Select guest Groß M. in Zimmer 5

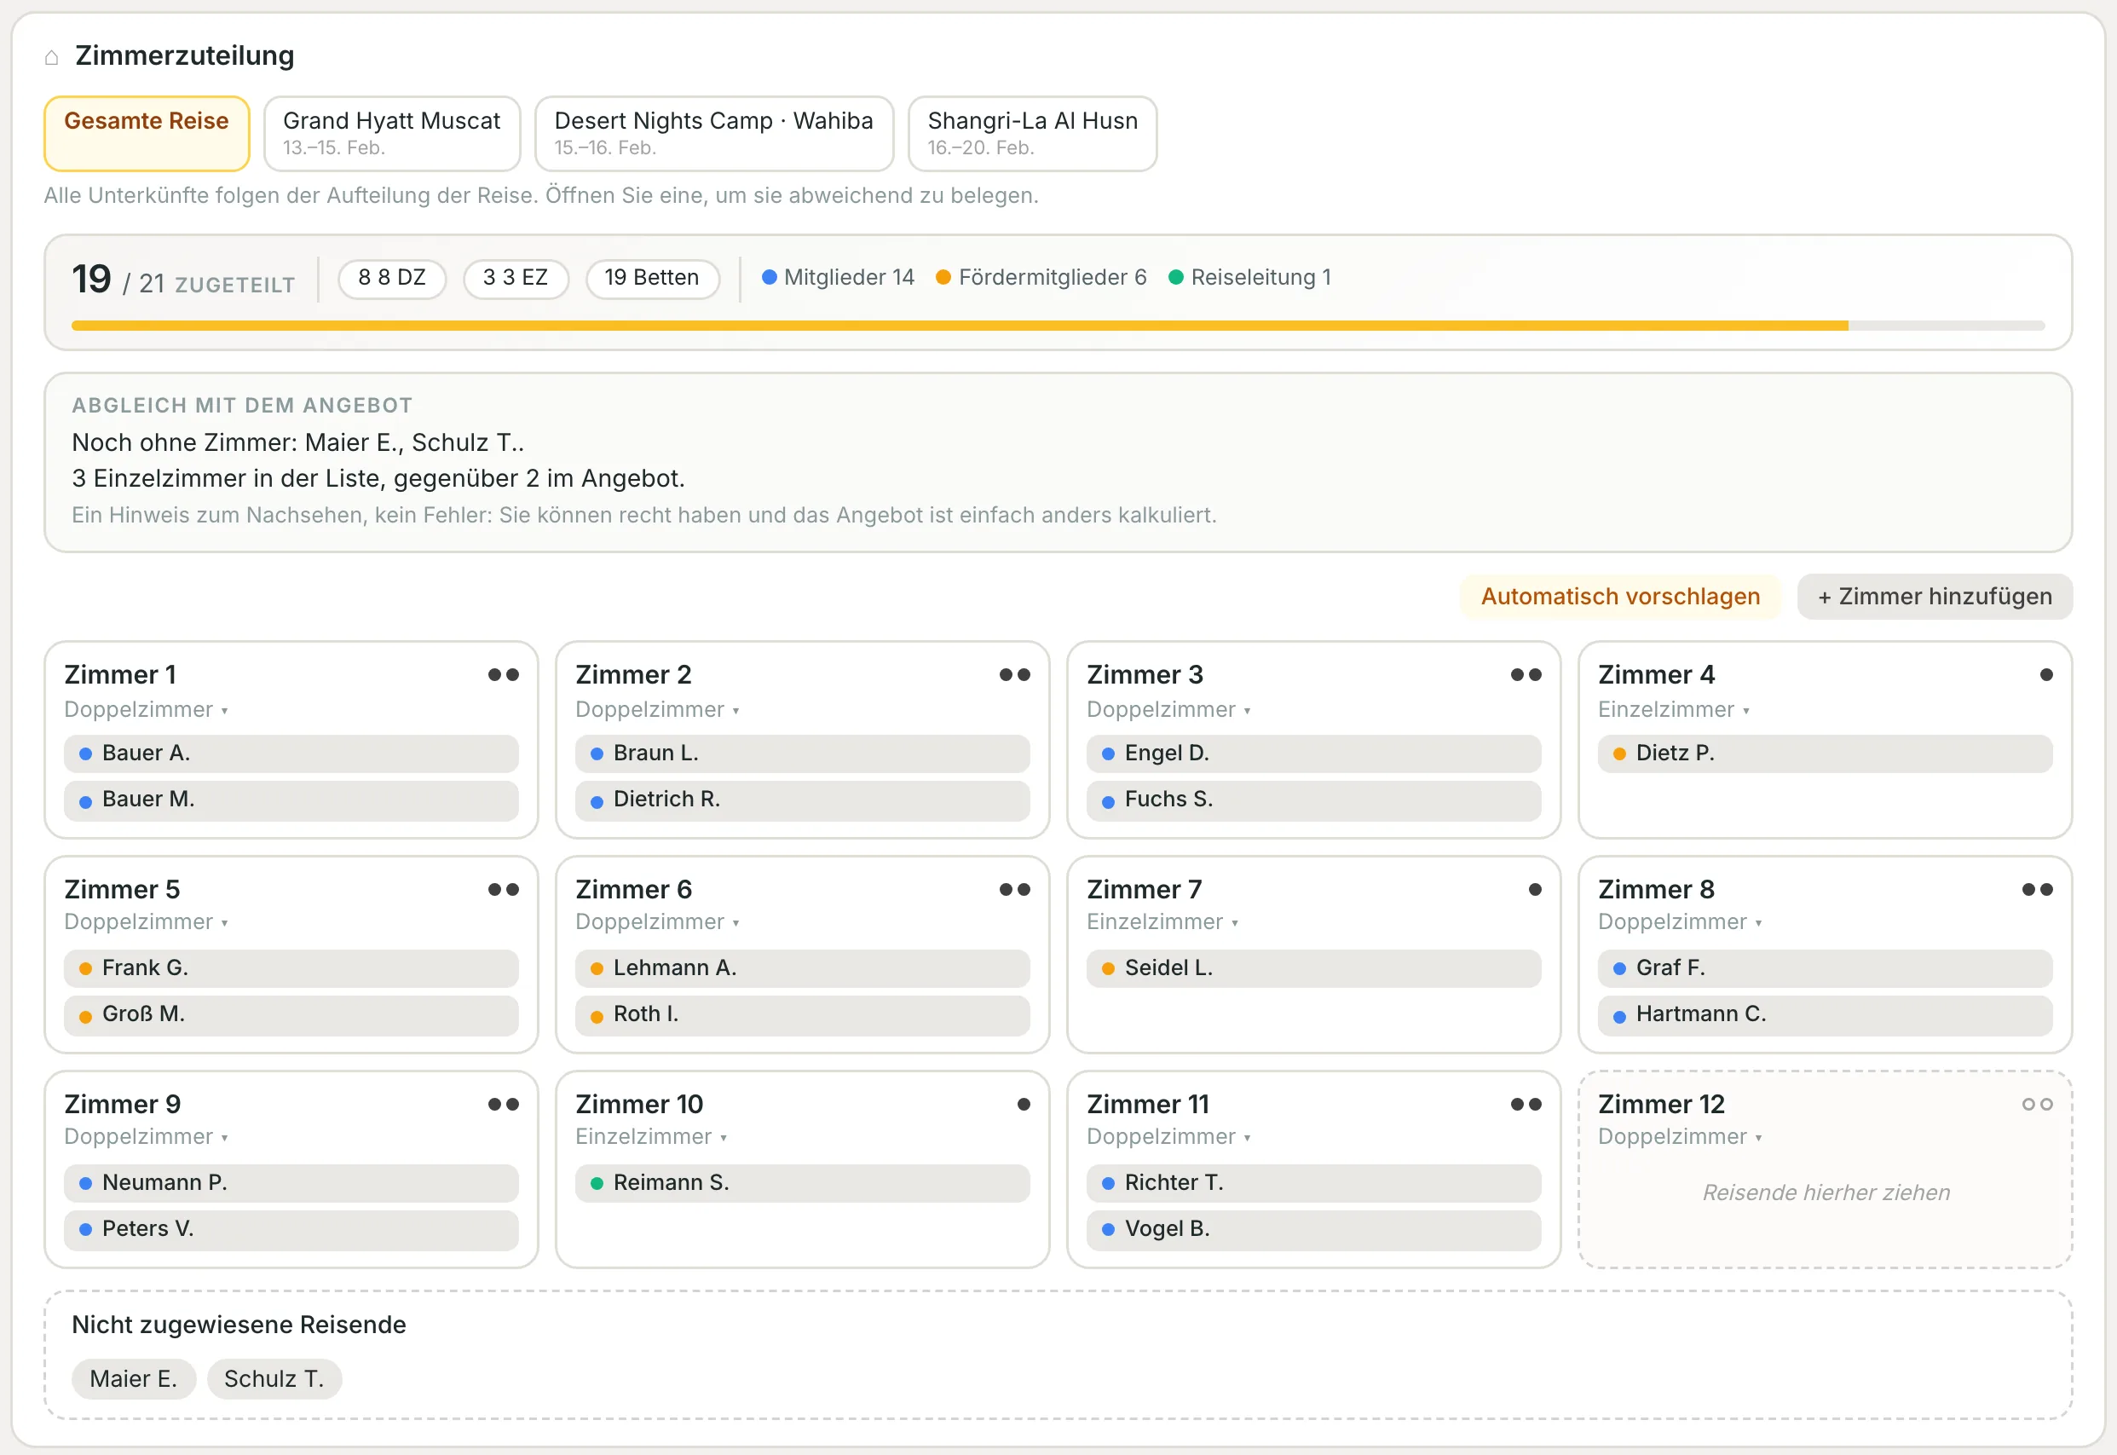[291, 1014]
